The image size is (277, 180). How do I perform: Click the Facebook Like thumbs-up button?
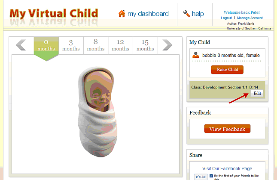click(201, 177)
